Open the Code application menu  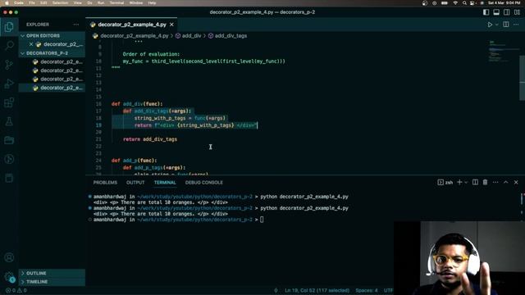pyautogui.click(x=19, y=2)
